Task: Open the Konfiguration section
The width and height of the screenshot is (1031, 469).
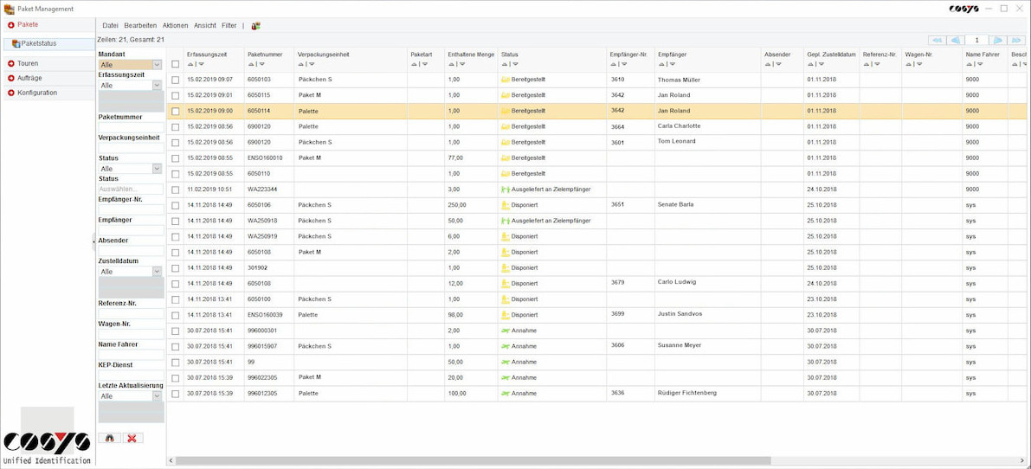Action: tap(36, 93)
